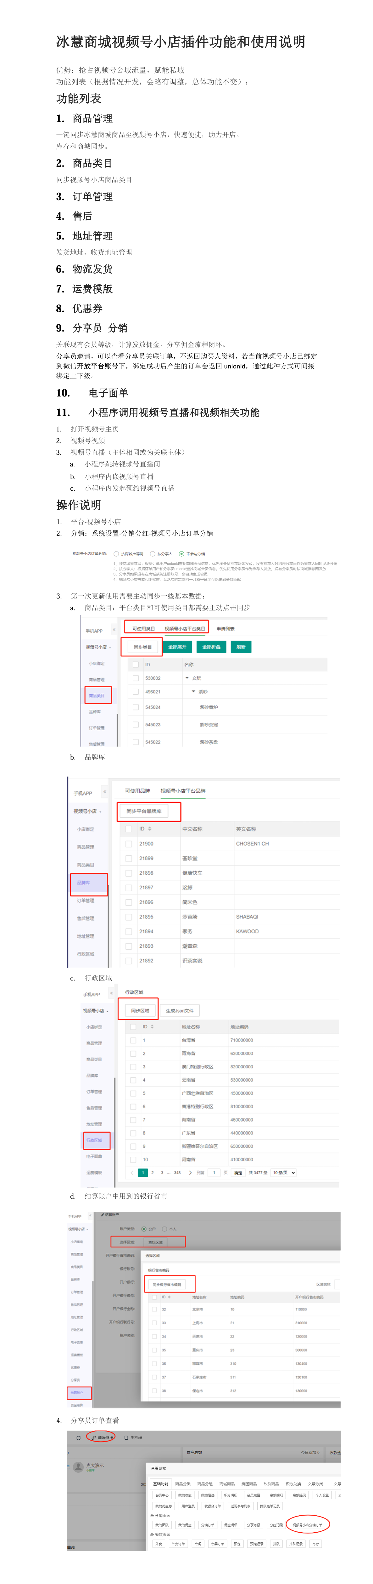The width and height of the screenshot is (373, 1584).
Task: Expand 视频号小店 menu in brand screenshot
Action: point(88,811)
